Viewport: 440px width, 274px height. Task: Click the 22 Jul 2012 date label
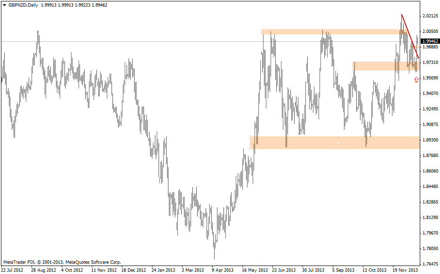point(13,270)
